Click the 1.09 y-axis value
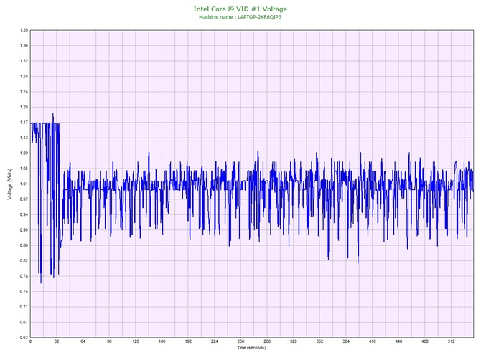481x360 pixels. [24, 153]
